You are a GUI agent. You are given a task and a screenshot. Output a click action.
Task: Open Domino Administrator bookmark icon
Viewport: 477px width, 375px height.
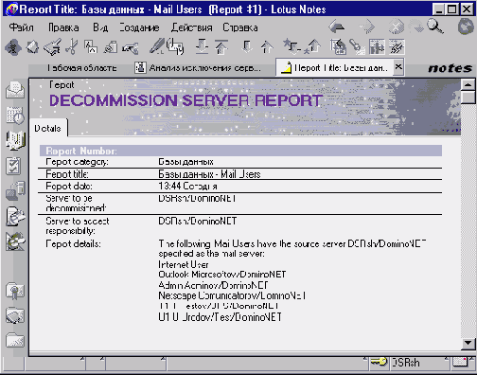(15, 217)
